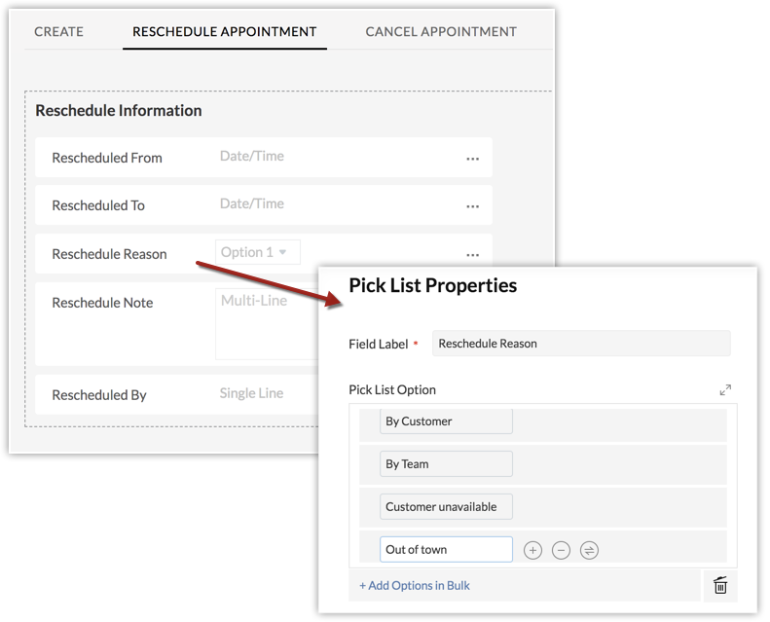Open options menu for Rescheduled From field
770x622 pixels.
(x=472, y=158)
